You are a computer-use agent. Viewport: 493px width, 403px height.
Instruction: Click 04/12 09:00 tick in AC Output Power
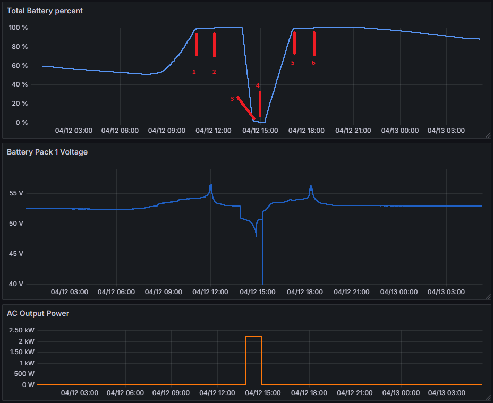click(171, 392)
